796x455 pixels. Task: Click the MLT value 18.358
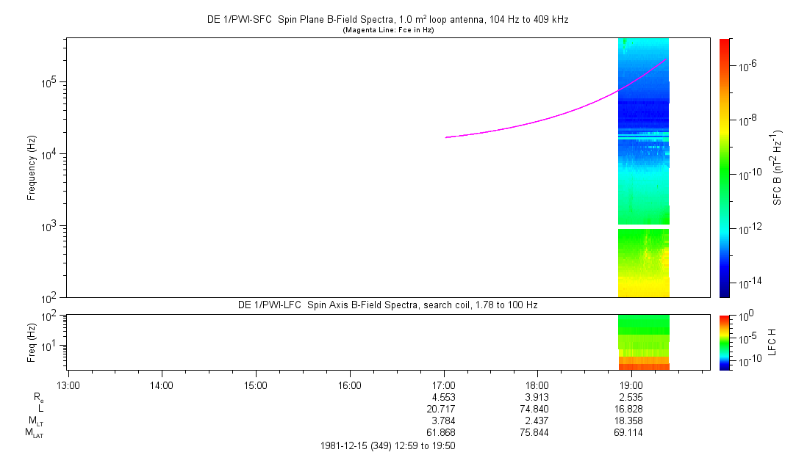point(631,421)
